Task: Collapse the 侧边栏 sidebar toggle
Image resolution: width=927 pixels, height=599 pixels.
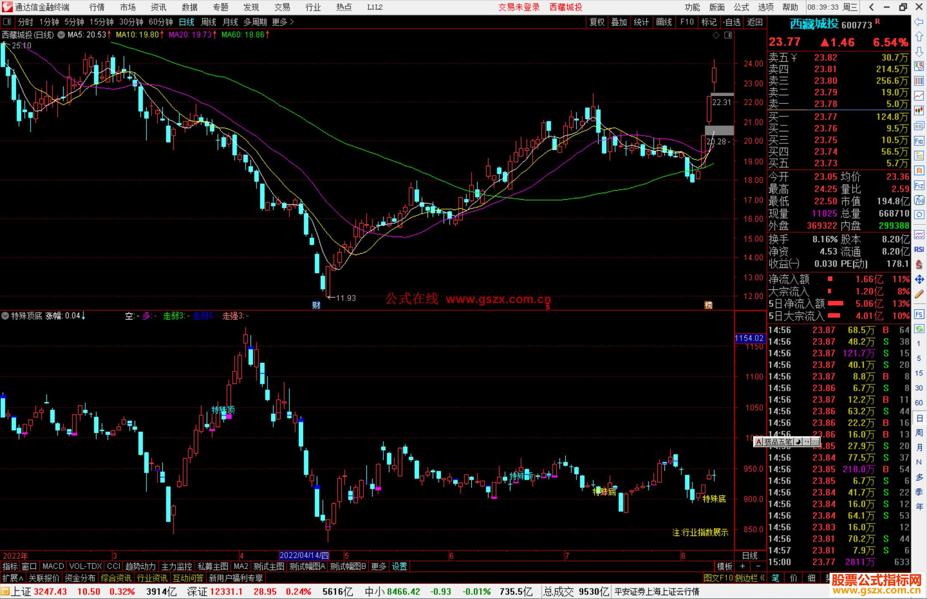Action: [750, 578]
